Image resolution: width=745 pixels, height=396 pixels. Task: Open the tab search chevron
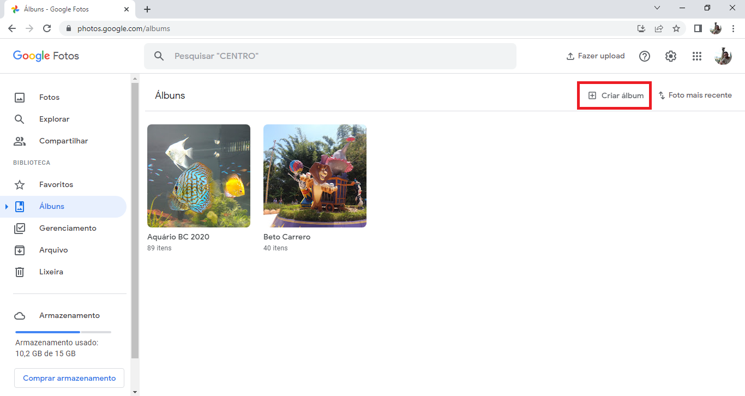pyautogui.click(x=657, y=8)
